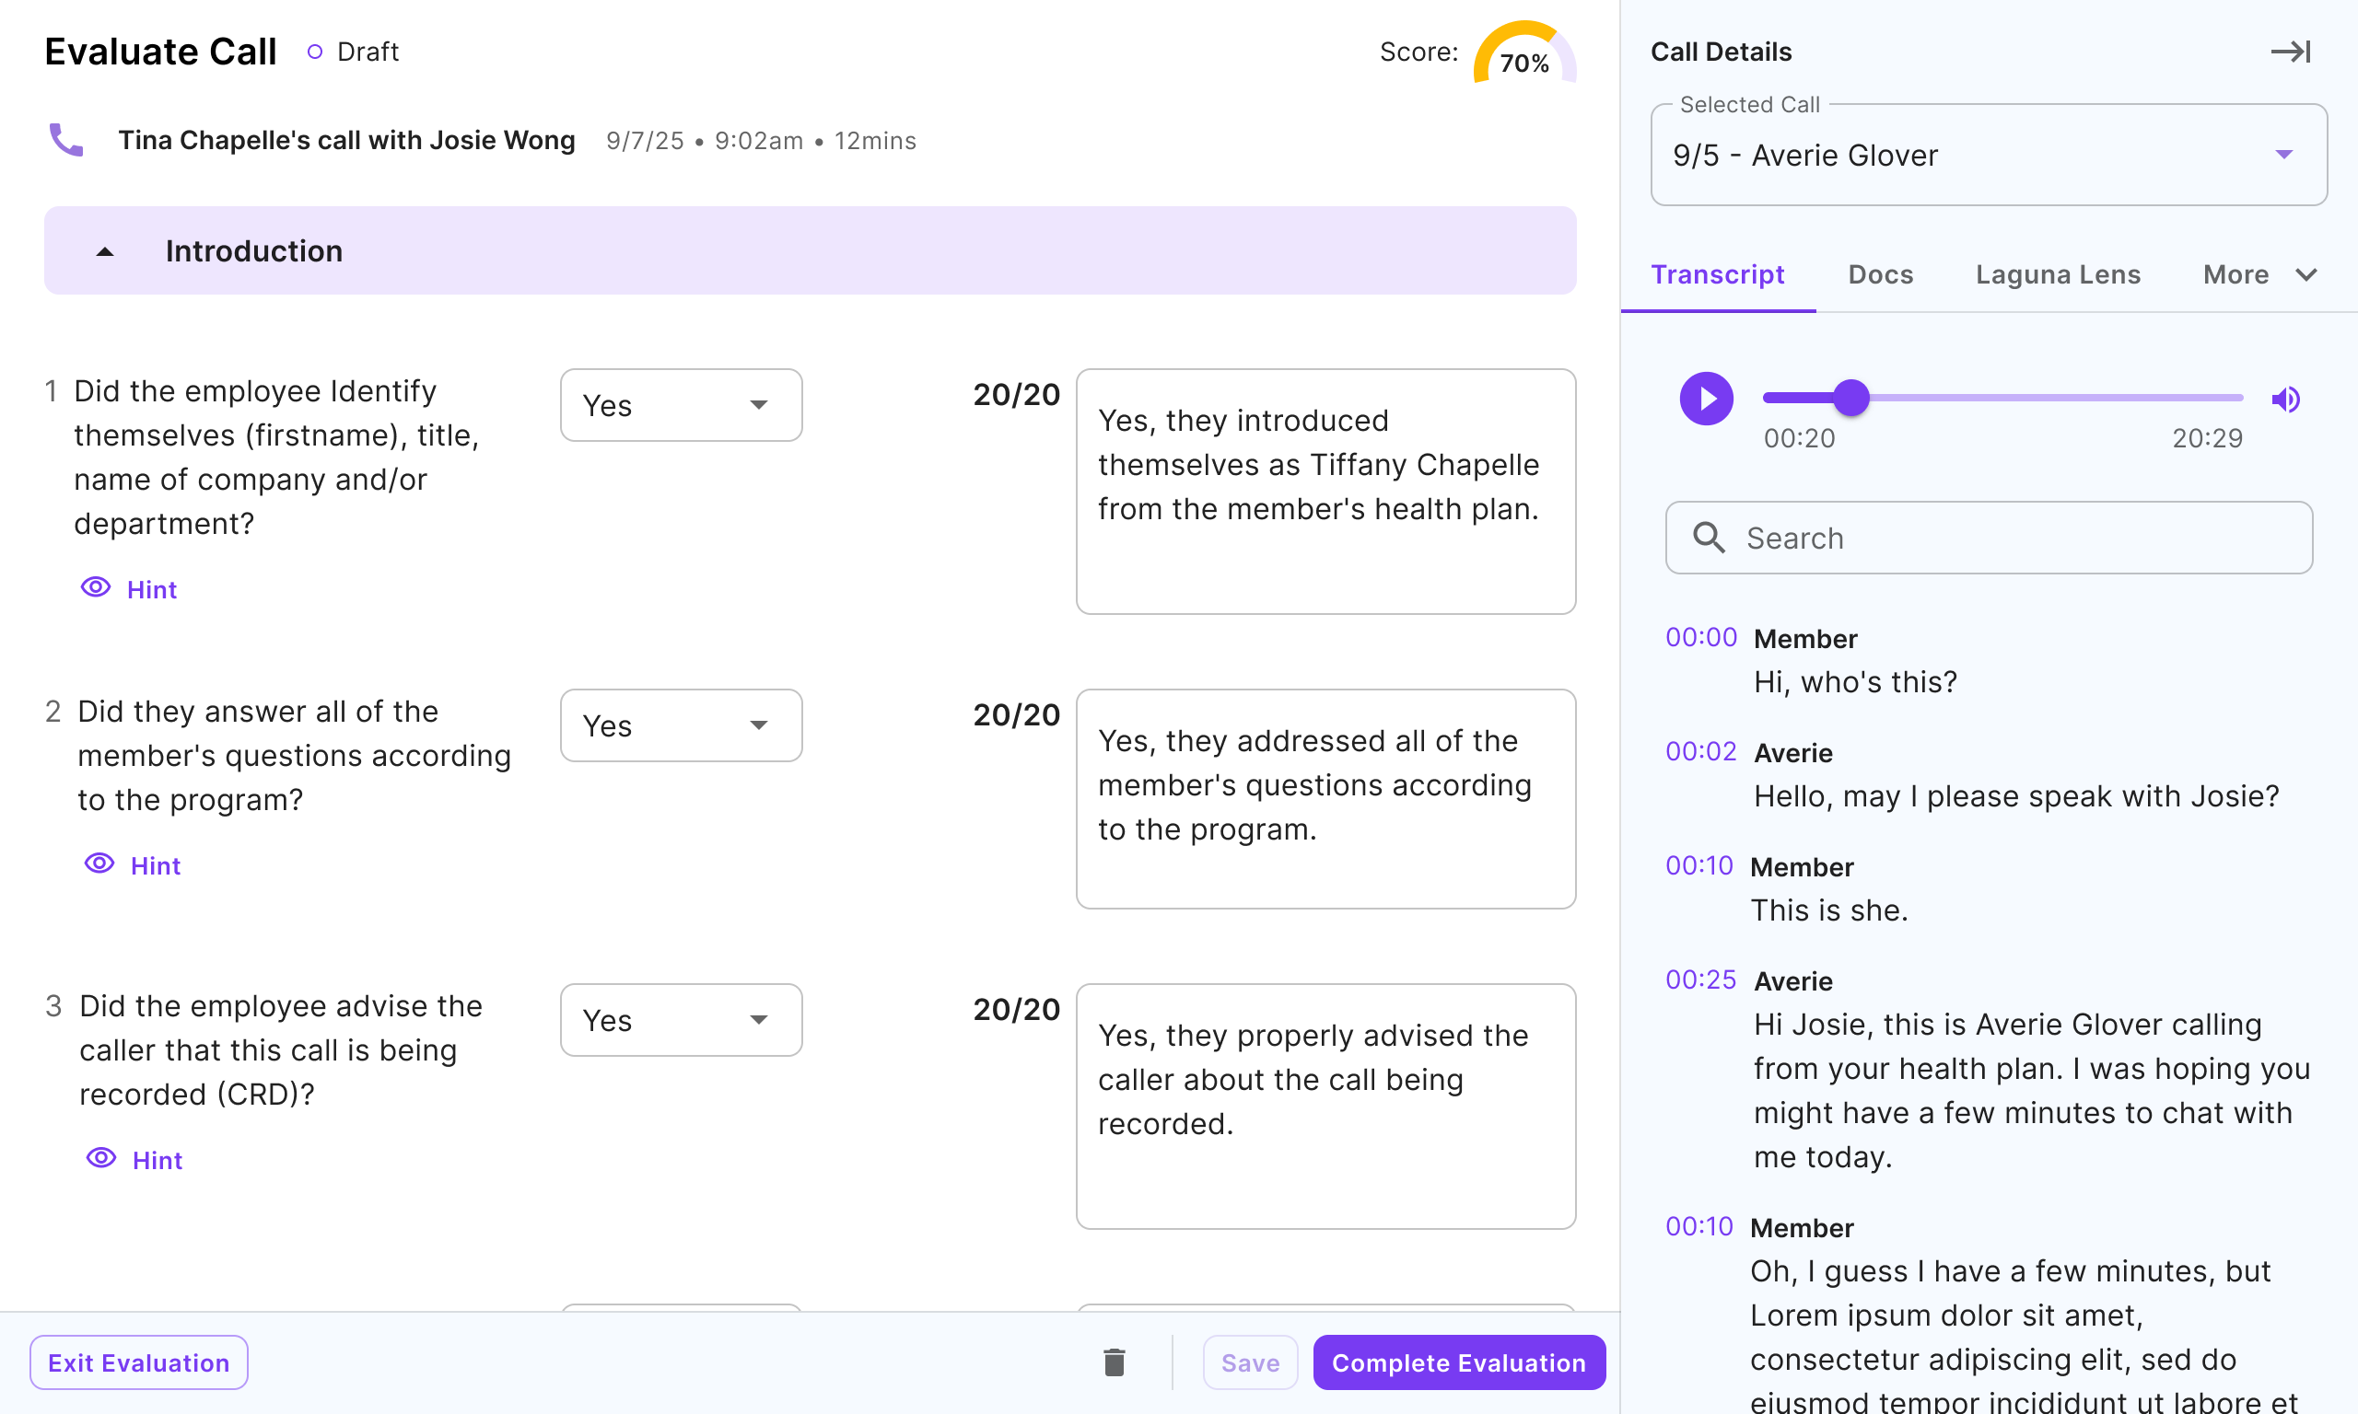Image resolution: width=2358 pixels, height=1414 pixels.
Task: Click the 20:29 total duration label
Action: point(2206,438)
